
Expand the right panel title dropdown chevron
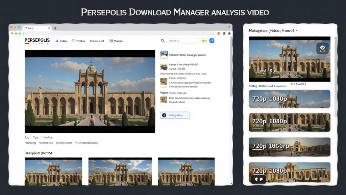point(297,30)
